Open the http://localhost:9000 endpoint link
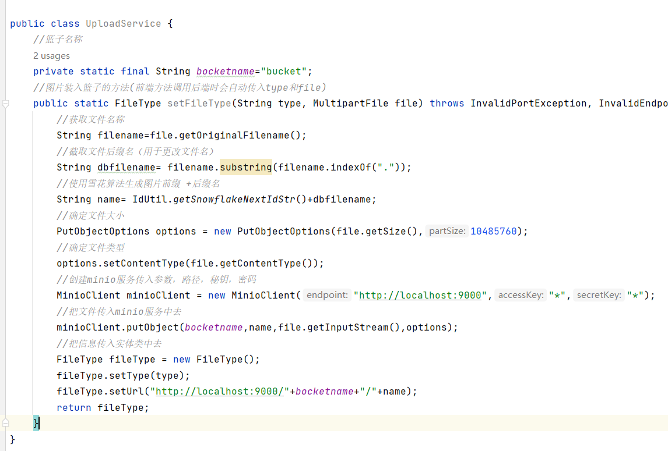The height and width of the screenshot is (451, 668). tap(420, 295)
